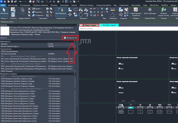178x123 pixels.
Task: Open Редактировать семейство (Edit Family)
Action: pos(136,12)
